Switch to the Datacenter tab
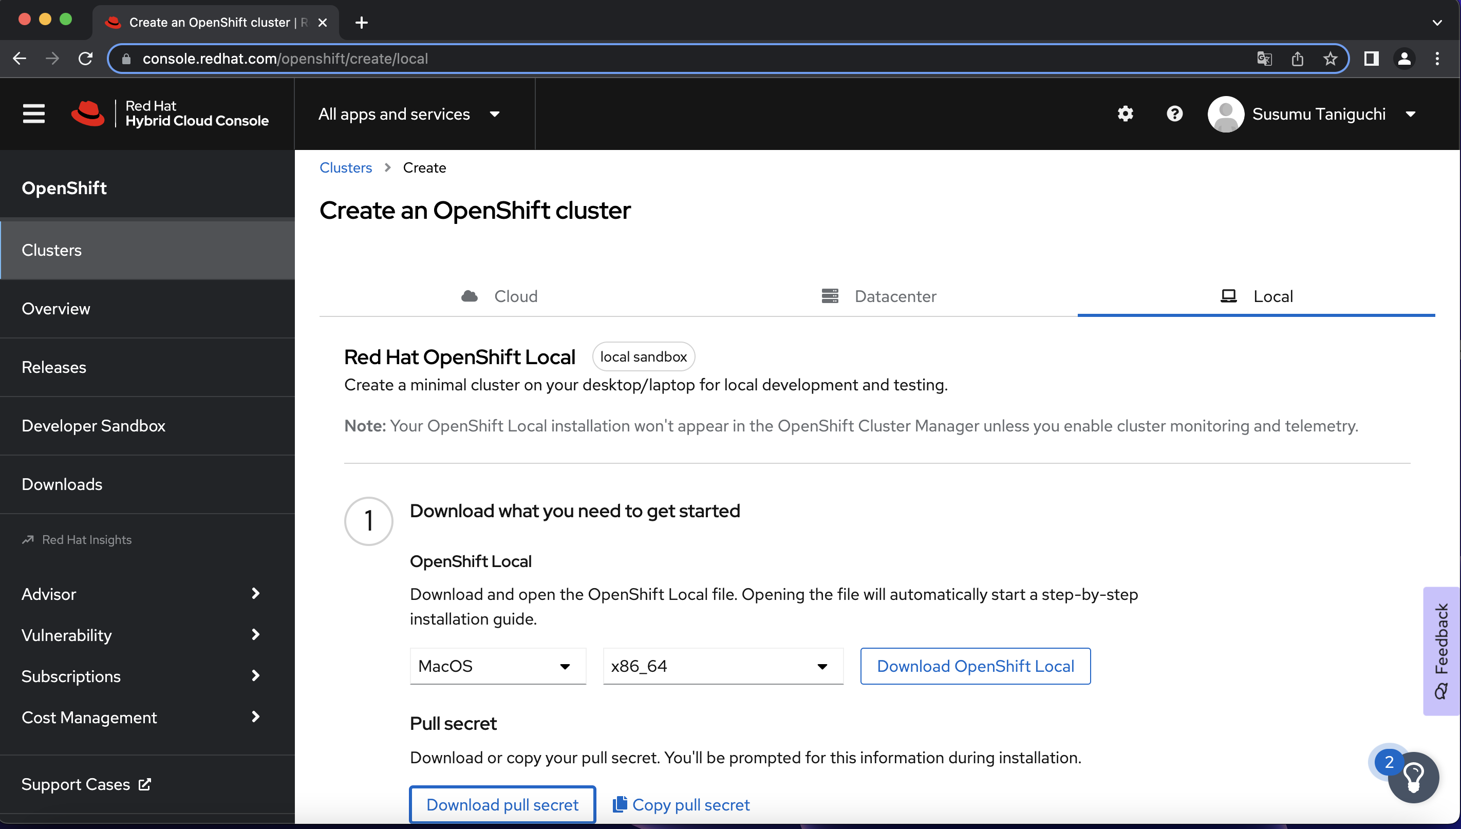Viewport: 1461px width, 829px height. [x=878, y=296]
